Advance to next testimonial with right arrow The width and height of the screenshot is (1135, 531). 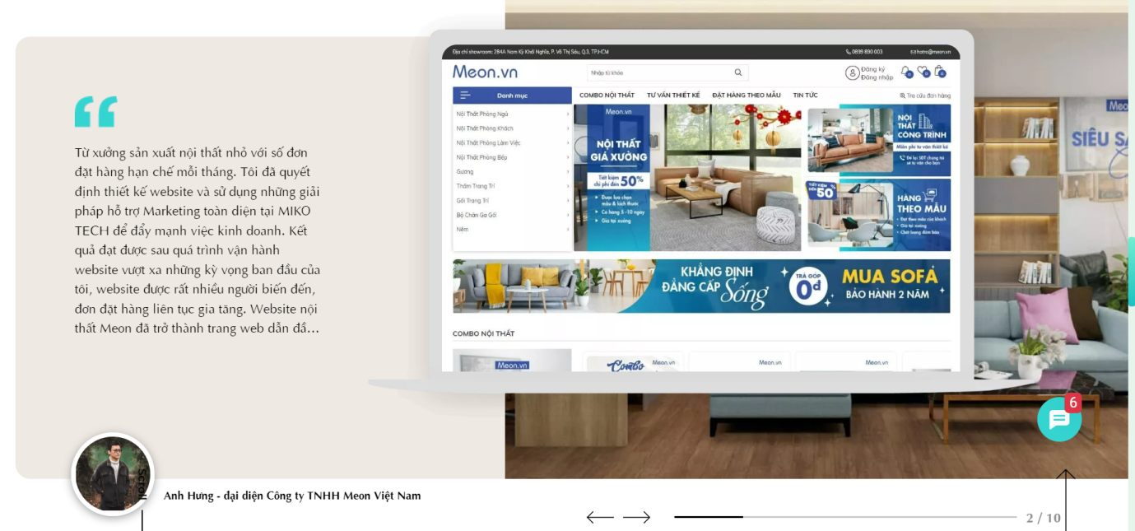636,517
